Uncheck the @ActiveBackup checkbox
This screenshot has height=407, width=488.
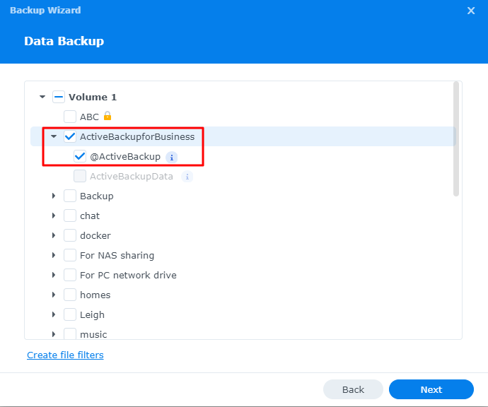(x=80, y=156)
